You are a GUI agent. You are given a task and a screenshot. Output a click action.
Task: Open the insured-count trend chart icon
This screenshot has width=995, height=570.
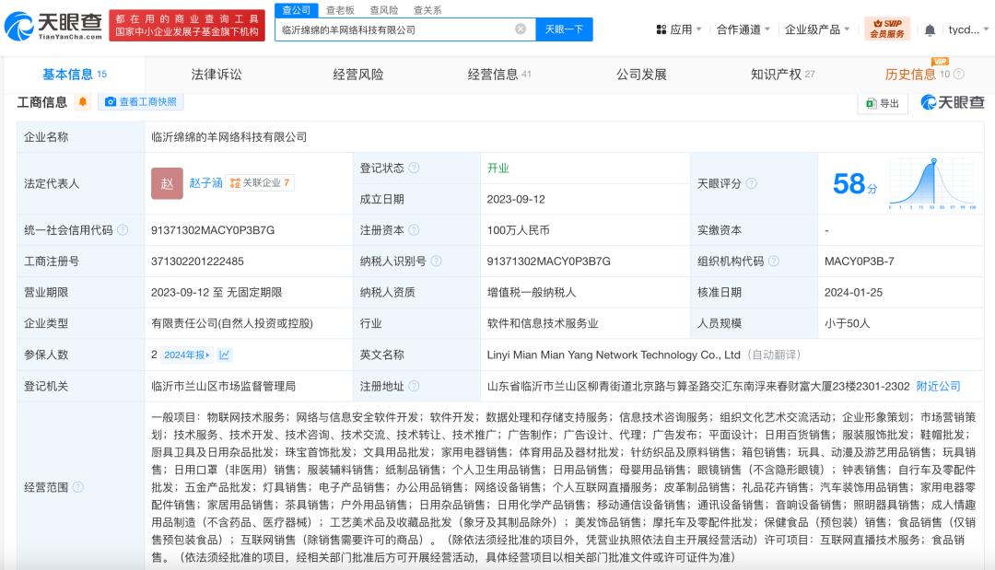(x=225, y=355)
